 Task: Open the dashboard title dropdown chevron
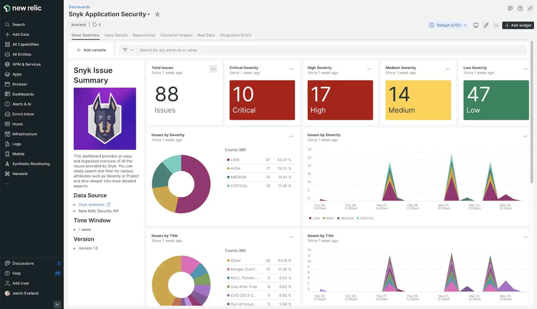(x=149, y=15)
